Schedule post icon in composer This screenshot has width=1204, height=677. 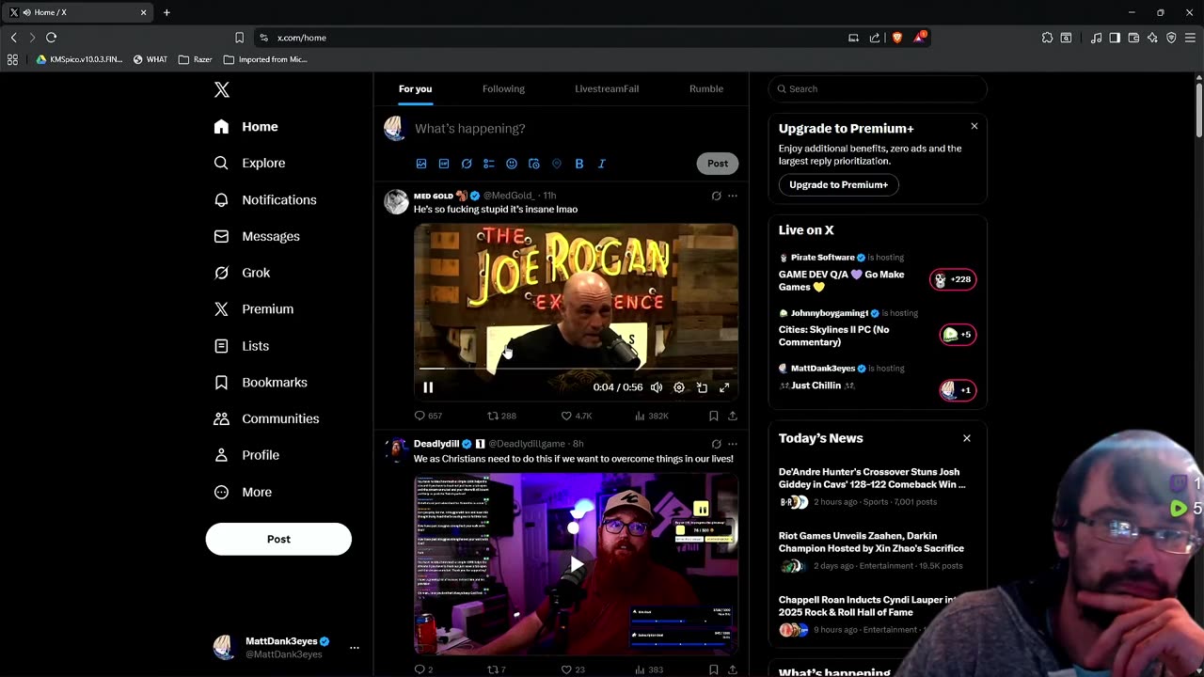click(534, 164)
